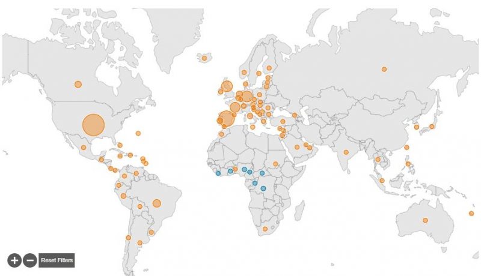Select the orange bubble over India

346,152
